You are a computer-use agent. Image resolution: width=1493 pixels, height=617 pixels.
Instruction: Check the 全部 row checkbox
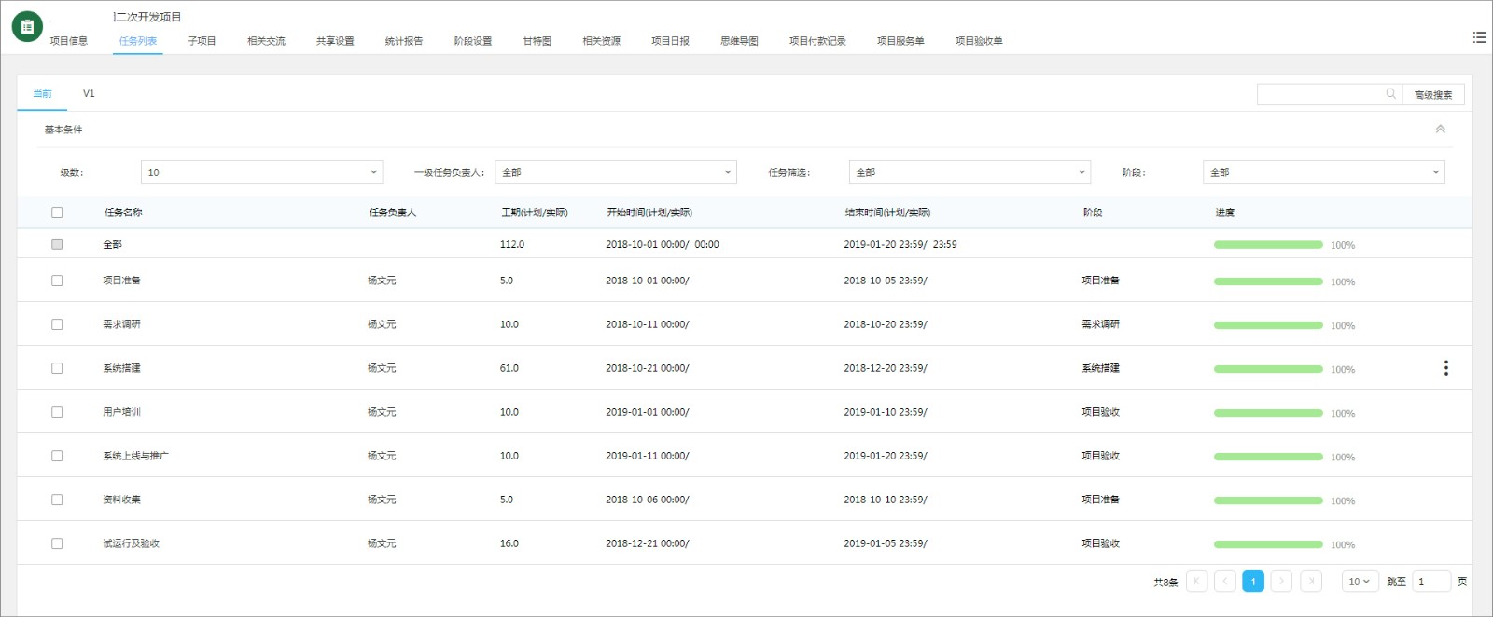click(57, 244)
